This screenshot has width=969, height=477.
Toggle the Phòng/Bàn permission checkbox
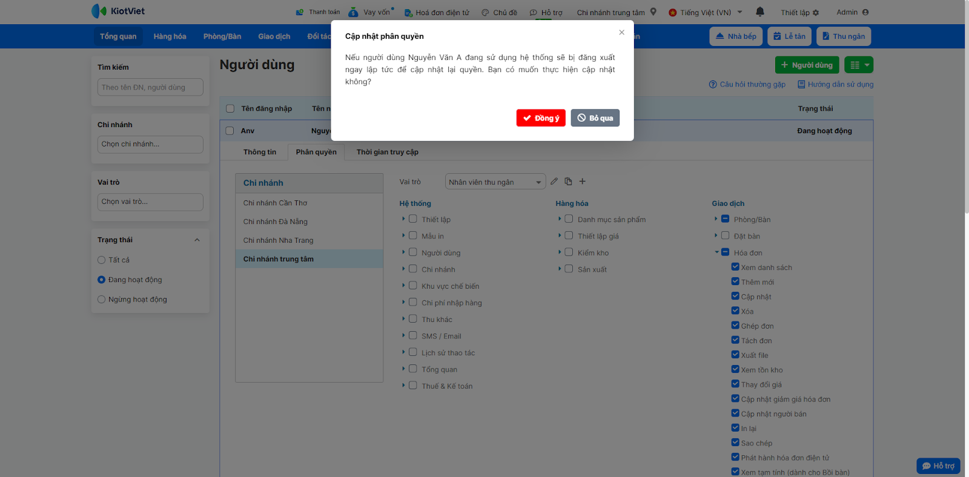[725, 219]
